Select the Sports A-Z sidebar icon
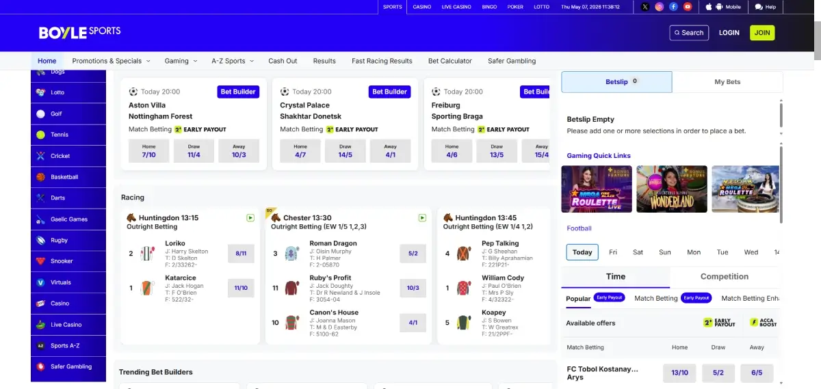This screenshot has width=821, height=389. click(x=41, y=346)
